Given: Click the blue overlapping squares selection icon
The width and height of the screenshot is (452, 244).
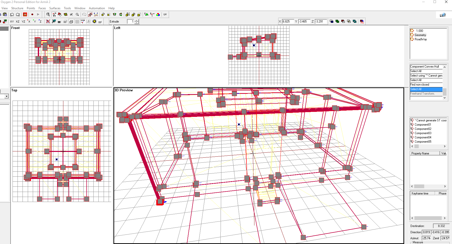Looking at the screenshot, I should tap(332, 22).
